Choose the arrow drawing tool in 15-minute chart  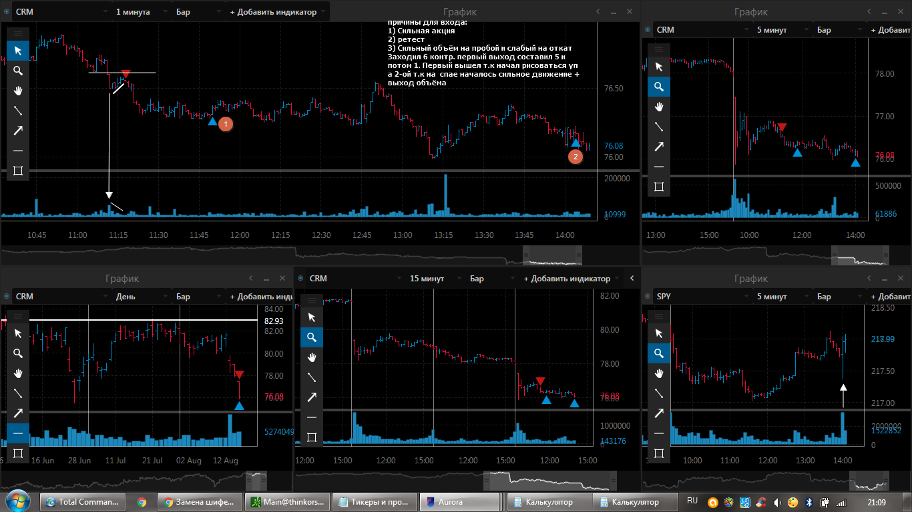point(312,397)
